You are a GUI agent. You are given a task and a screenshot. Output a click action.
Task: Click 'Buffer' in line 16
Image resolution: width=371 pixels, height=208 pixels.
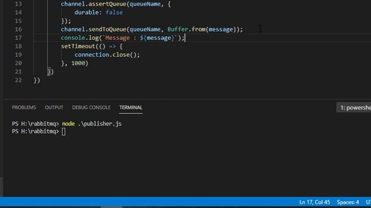pyautogui.click(x=178, y=29)
